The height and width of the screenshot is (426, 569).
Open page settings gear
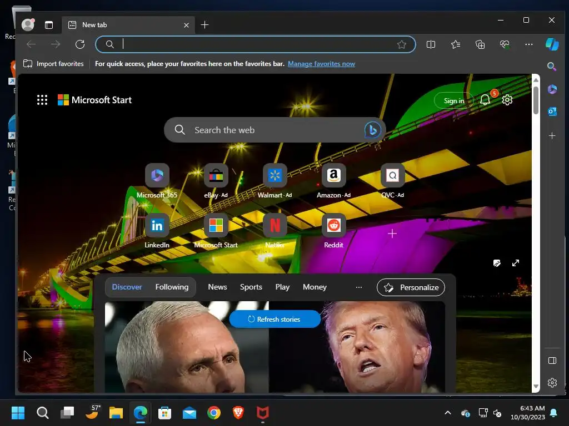pos(507,100)
